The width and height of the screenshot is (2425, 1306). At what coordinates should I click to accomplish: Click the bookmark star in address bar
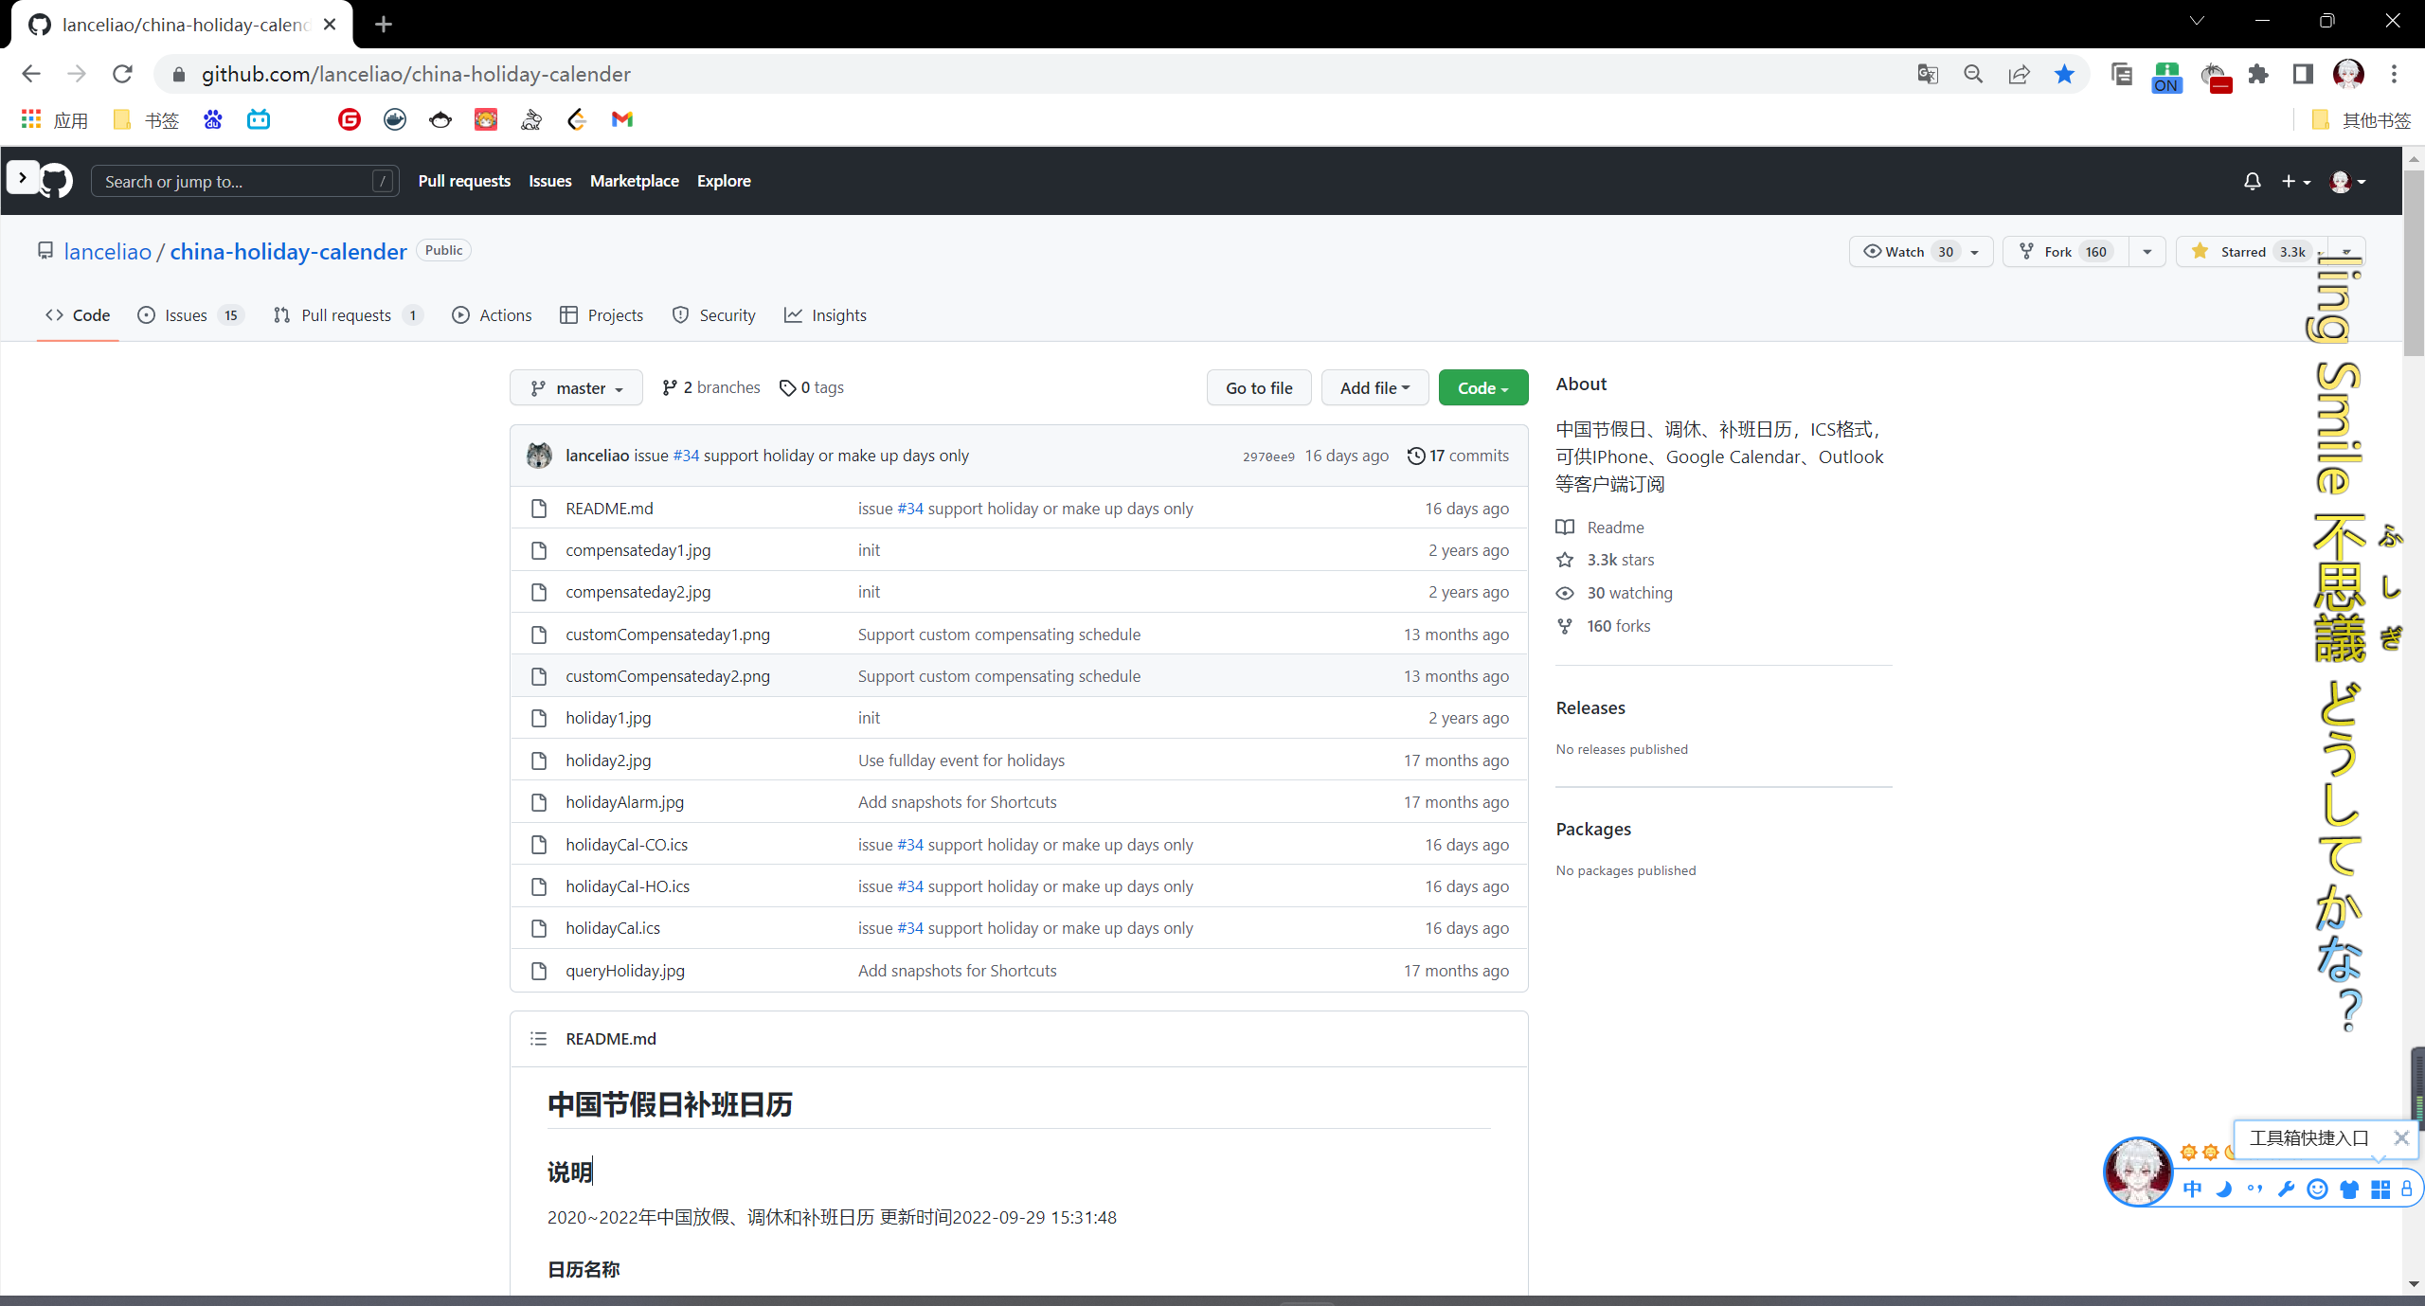click(x=2064, y=74)
